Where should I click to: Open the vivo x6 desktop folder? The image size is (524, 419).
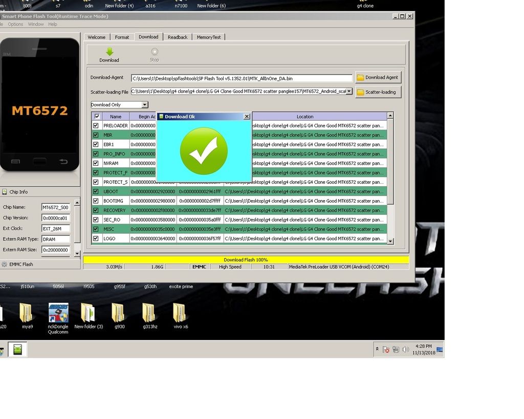tap(179, 313)
